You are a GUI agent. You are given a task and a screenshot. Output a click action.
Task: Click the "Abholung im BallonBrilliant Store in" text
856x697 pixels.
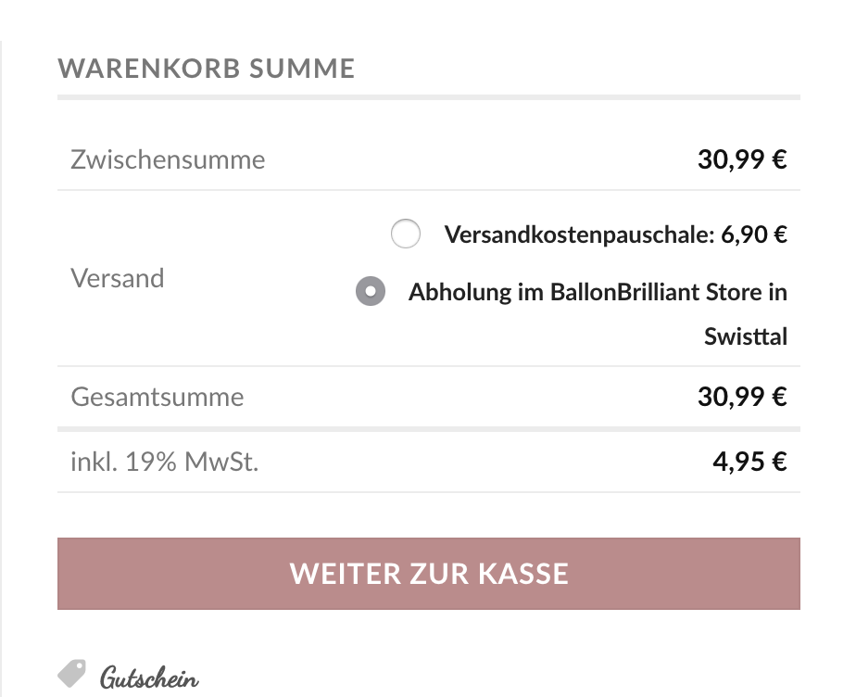pyautogui.click(x=598, y=292)
